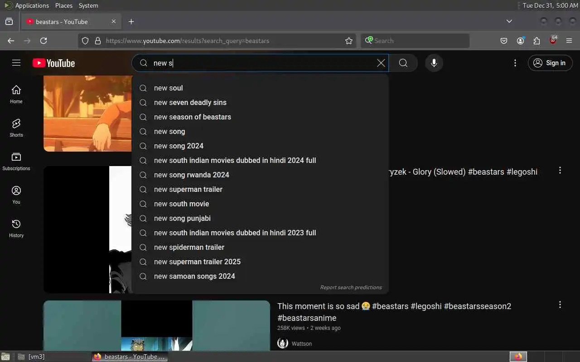Reload the page with the refresh button
The width and height of the screenshot is (580, 362).
(43, 41)
